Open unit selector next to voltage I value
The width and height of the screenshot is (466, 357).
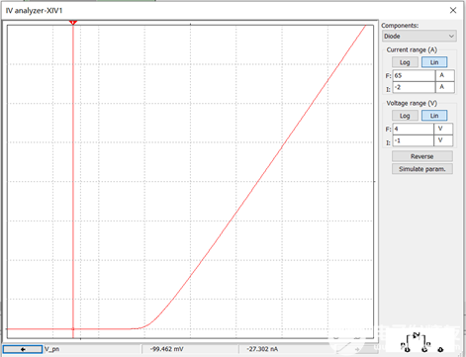coord(443,140)
